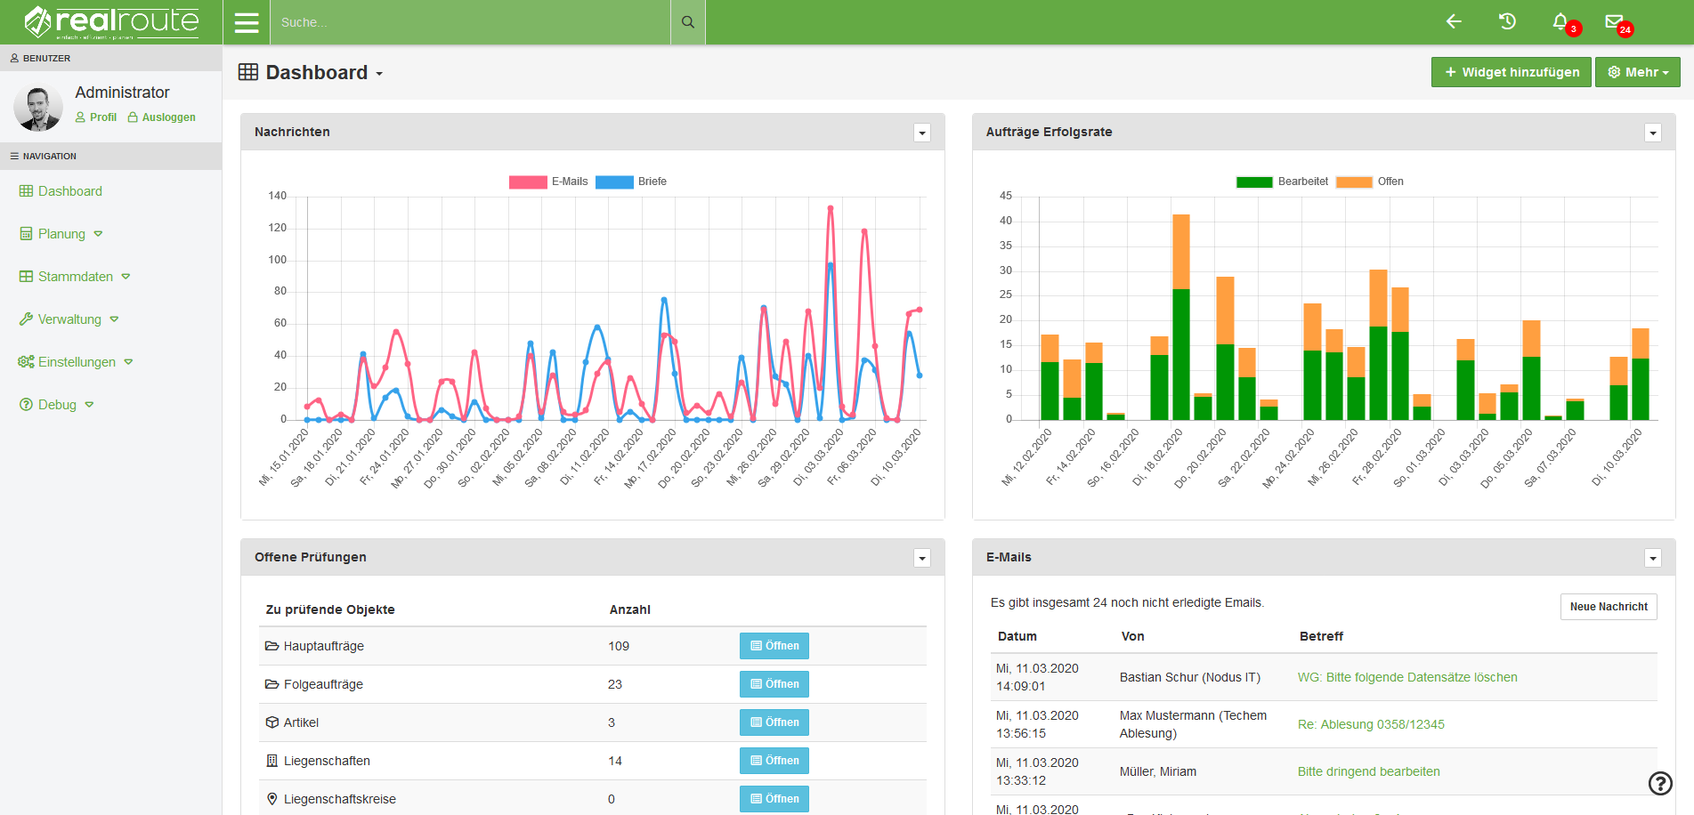Click the Hauptaufträge folder icon
1694x815 pixels.
(272, 646)
